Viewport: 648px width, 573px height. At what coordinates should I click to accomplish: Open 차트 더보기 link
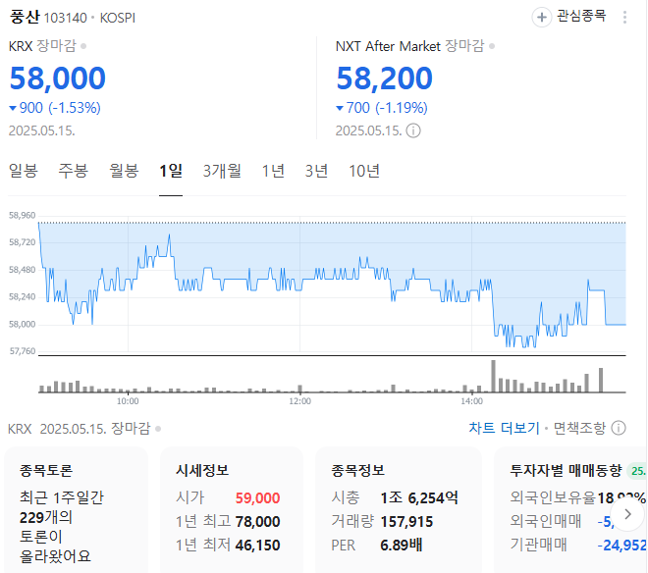(x=504, y=428)
